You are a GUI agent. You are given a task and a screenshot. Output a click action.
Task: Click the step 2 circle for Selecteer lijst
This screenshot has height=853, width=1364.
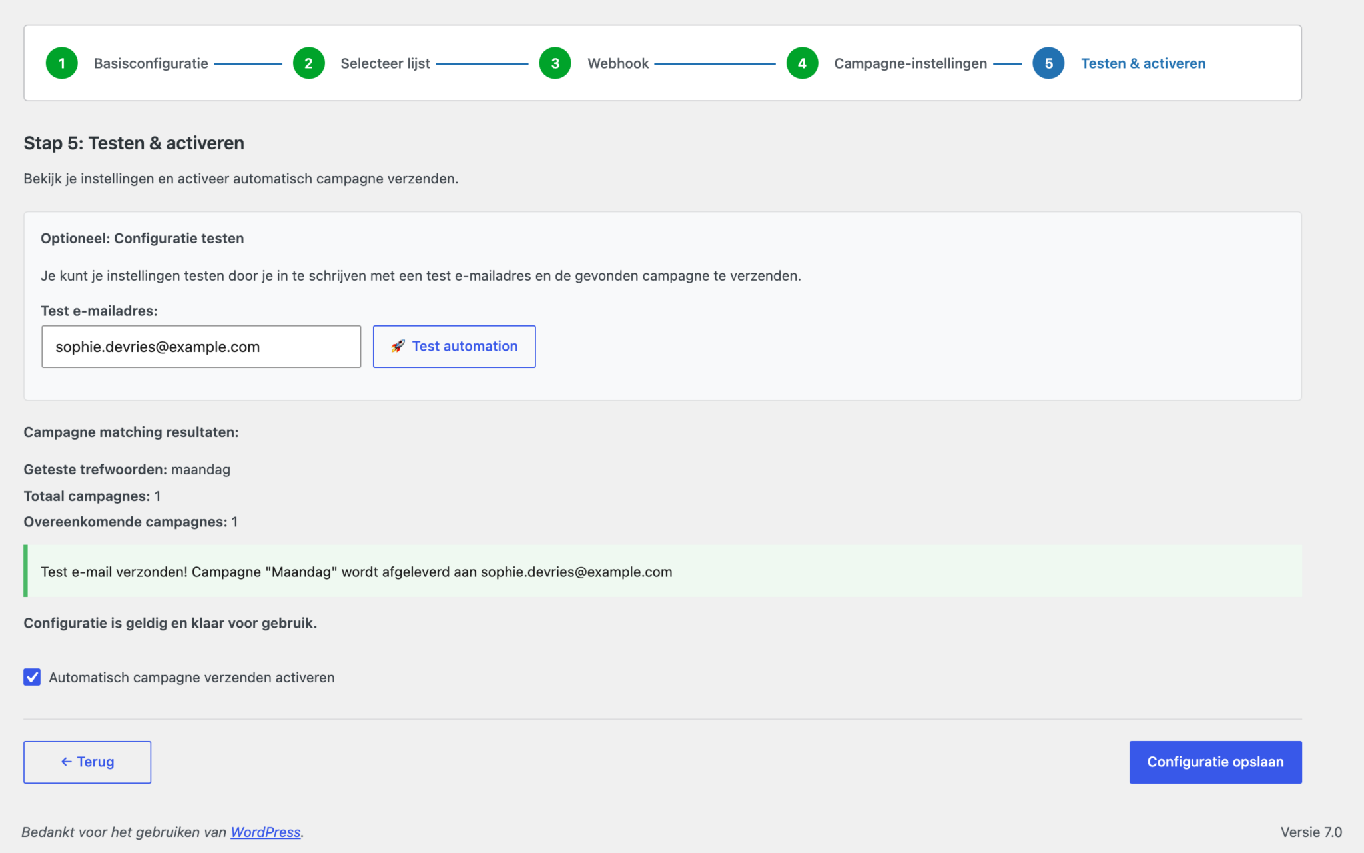tap(308, 63)
